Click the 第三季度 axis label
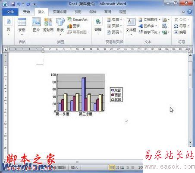This screenshot has height=173, width=195. coord(86,114)
